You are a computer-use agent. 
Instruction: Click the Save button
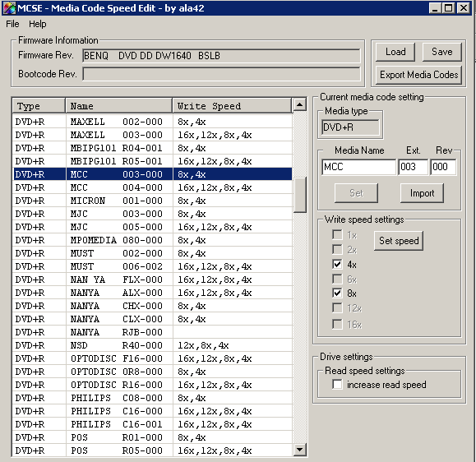[442, 52]
